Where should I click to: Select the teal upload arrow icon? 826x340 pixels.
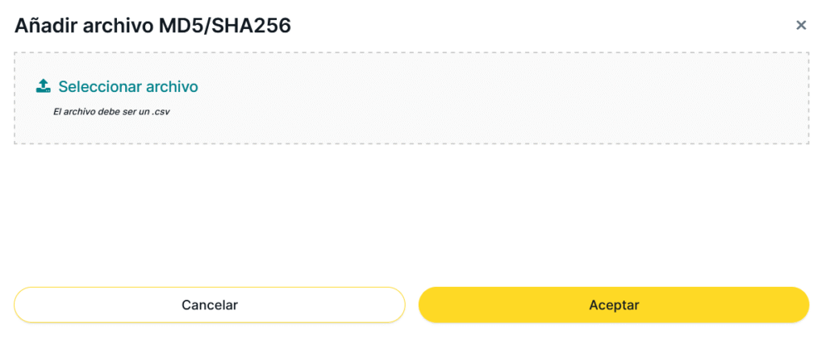tap(44, 85)
